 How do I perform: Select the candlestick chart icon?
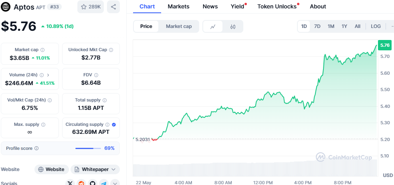click(x=233, y=26)
